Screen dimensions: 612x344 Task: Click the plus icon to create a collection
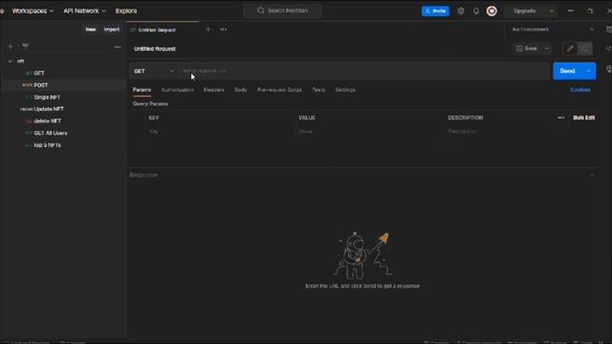(11, 47)
